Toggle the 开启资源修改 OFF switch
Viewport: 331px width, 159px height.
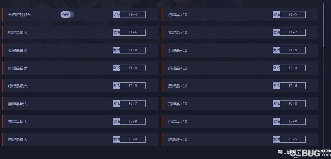67,14
